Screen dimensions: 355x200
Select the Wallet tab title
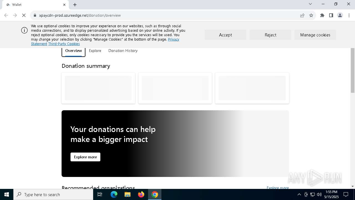[x=17, y=5]
